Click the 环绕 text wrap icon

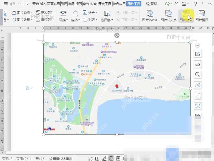[63, 13]
